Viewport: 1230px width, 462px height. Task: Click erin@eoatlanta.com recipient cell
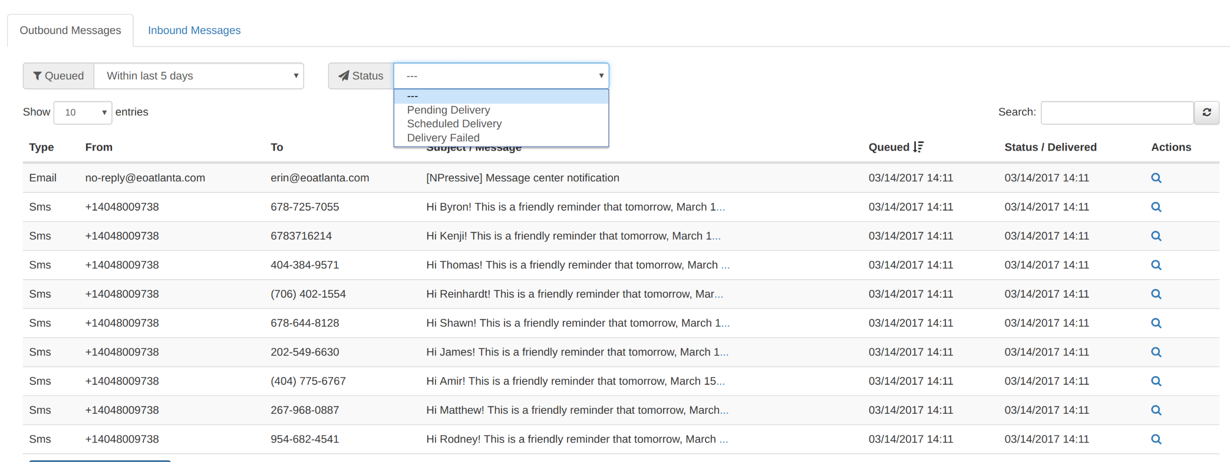pos(319,178)
